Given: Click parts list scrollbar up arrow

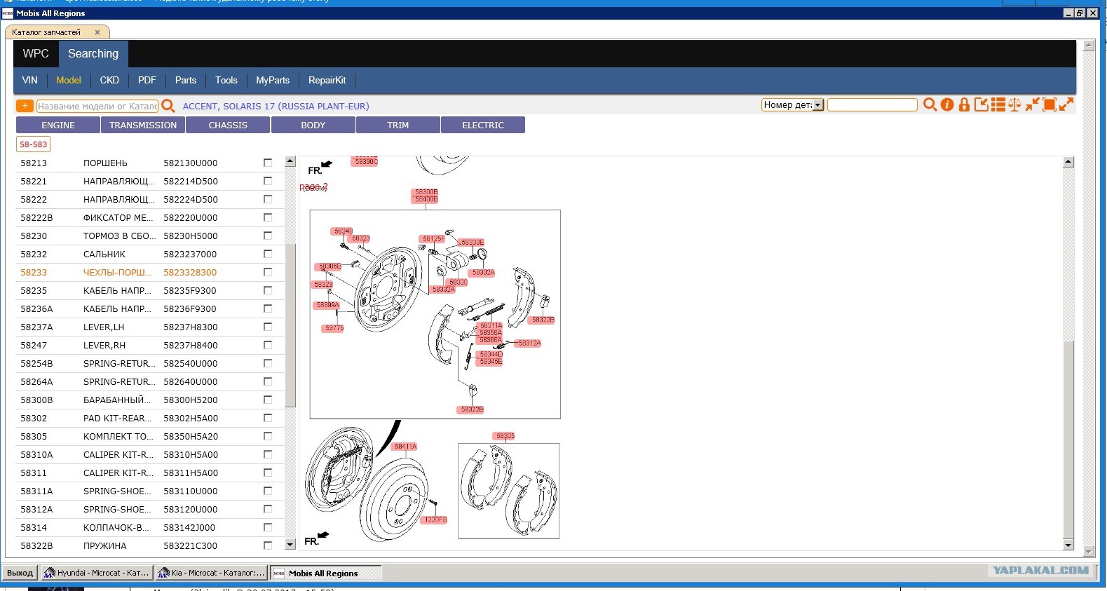Looking at the screenshot, I should [290, 162].
